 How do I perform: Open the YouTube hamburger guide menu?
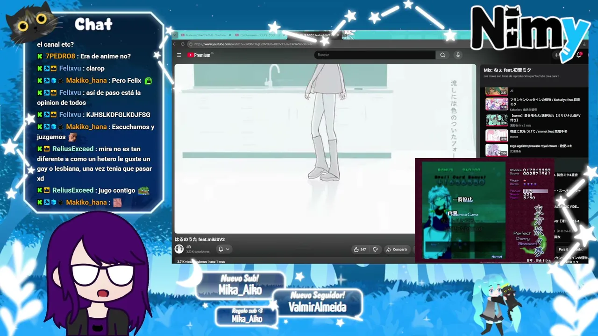[x=179, y=55]
